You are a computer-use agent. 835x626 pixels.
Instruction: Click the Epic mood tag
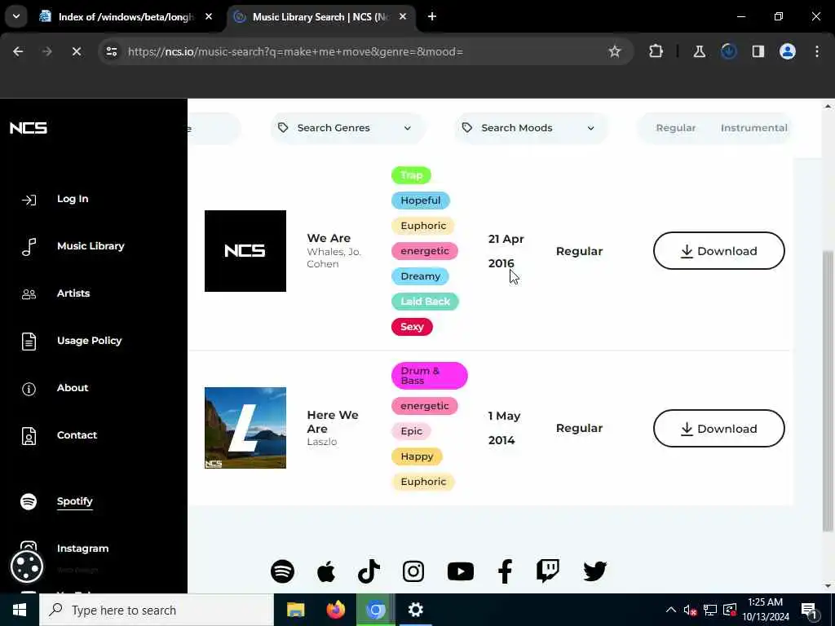(411, 431)
